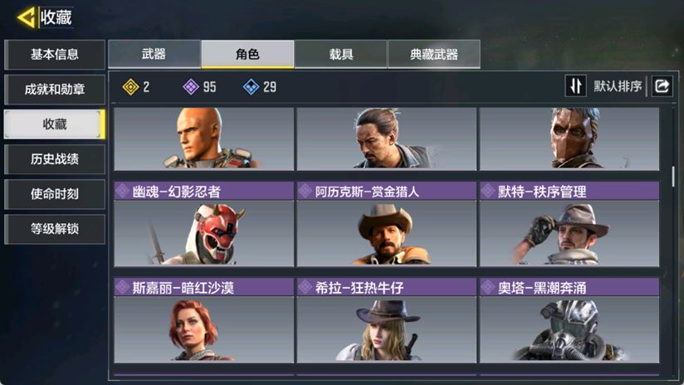Select the 幽魂-幻影忍者 character card

(x=203, y=224)
